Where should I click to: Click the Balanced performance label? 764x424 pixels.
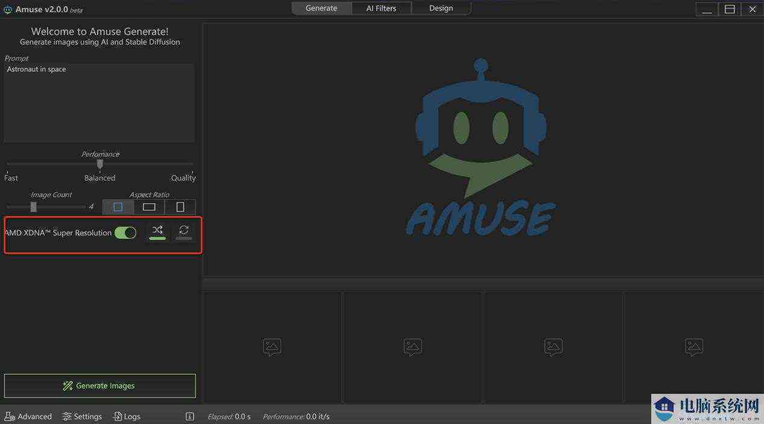99,178
